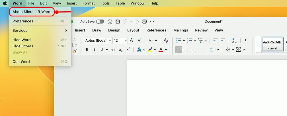Screen dimensions: 287x116
Task: Decrease paragraph indent
Action: [x=216, y=41]
